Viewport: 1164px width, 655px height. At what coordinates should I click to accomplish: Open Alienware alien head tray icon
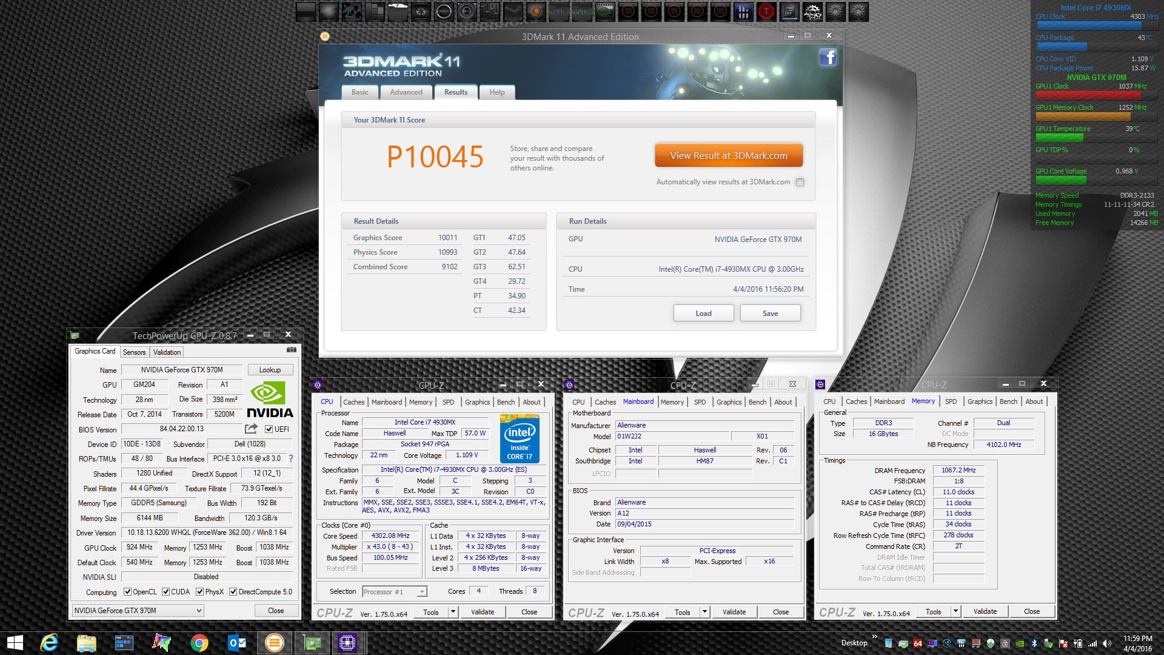click(x=991, y=643)
